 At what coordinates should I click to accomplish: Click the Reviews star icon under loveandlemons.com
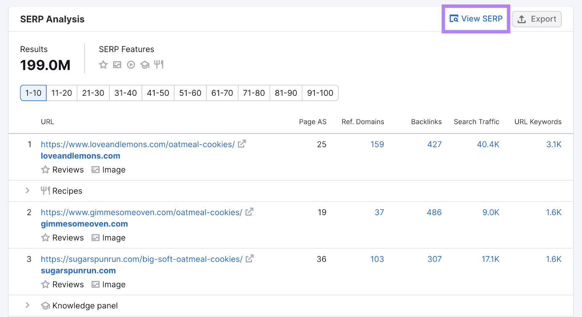[x=45, y=170]
